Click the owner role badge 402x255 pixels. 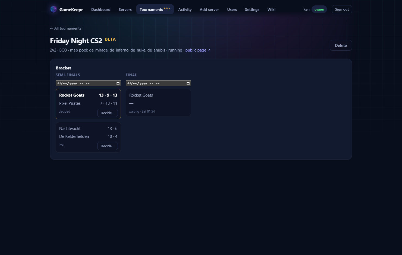pyautogui.click(x=319, y=9)
